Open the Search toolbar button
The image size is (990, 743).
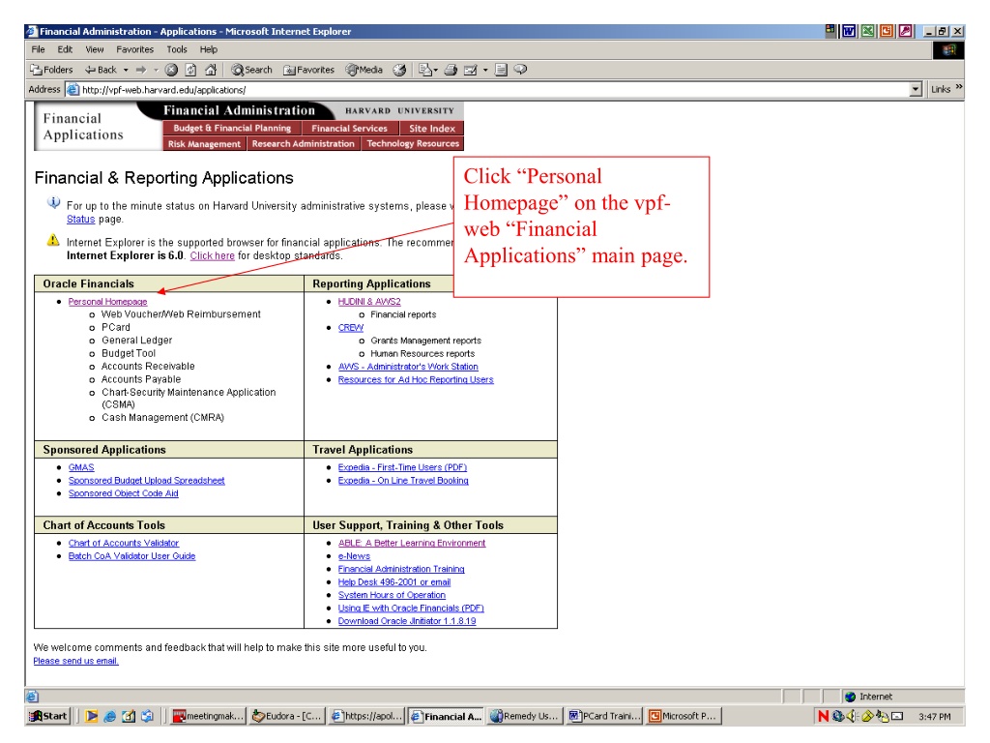(x=252, y=70)
